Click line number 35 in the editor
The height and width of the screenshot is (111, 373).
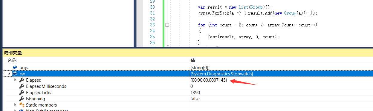[x=152, y=37]
